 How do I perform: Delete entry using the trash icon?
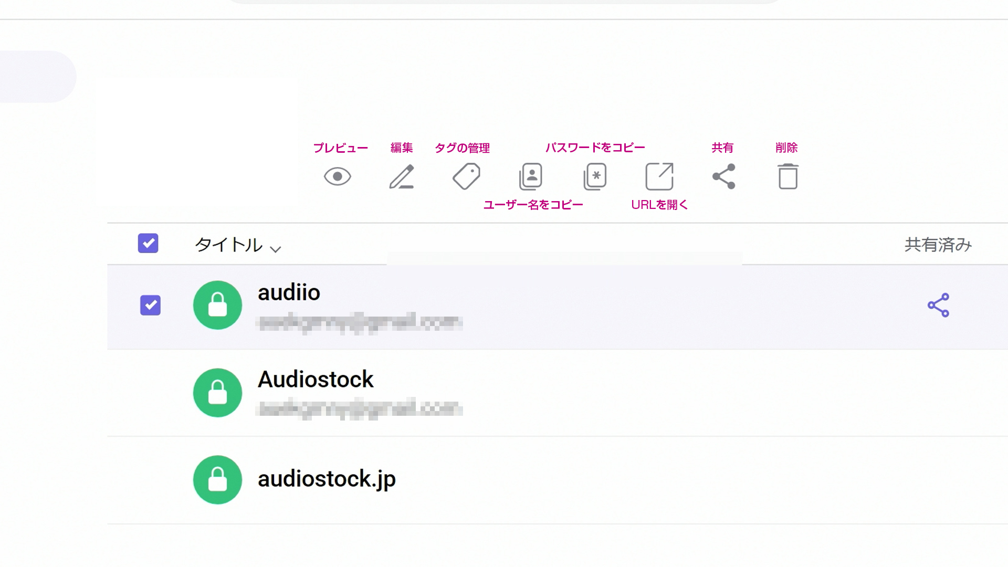pyautogui.click(x=787, y=176)
